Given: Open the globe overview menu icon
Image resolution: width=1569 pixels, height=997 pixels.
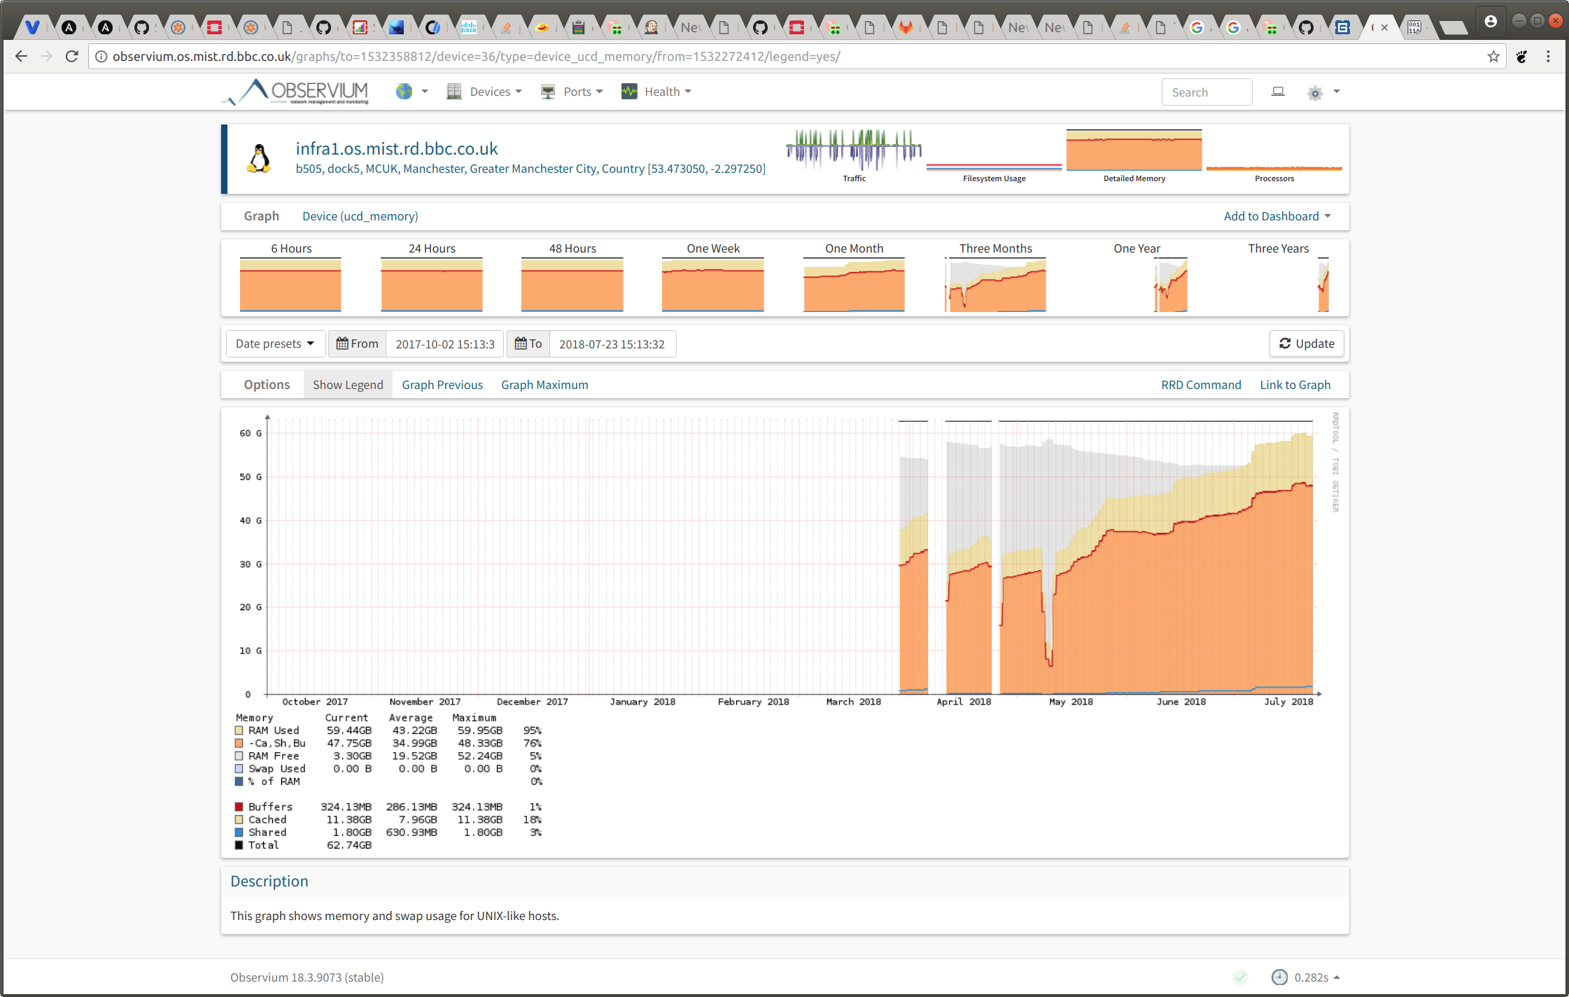Looking at the screenshot, I should click(x=404, y=92).
